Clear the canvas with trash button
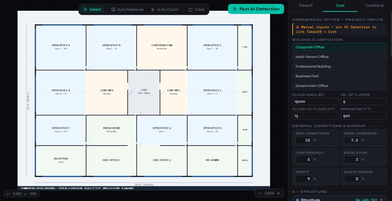 197,10
